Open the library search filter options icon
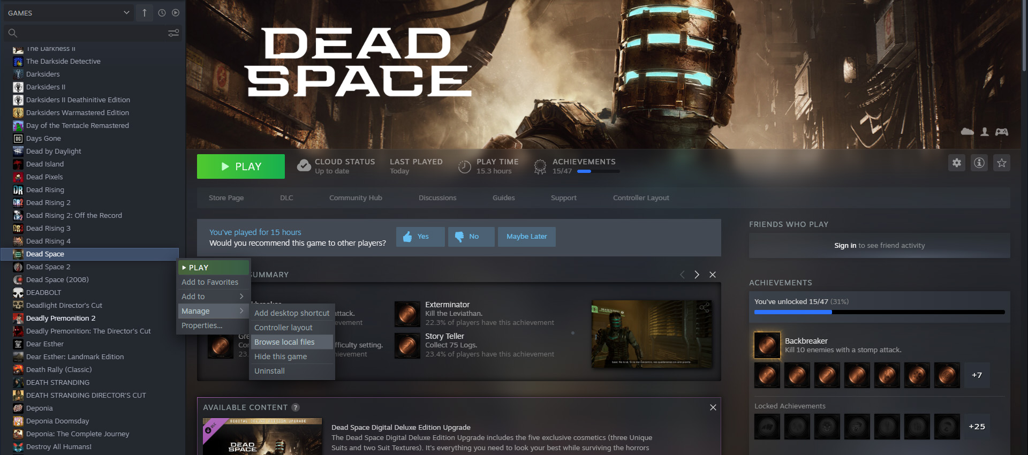The width and height of the screenshot is (1028, 455). pyautogui.click(x=173, y=33)
